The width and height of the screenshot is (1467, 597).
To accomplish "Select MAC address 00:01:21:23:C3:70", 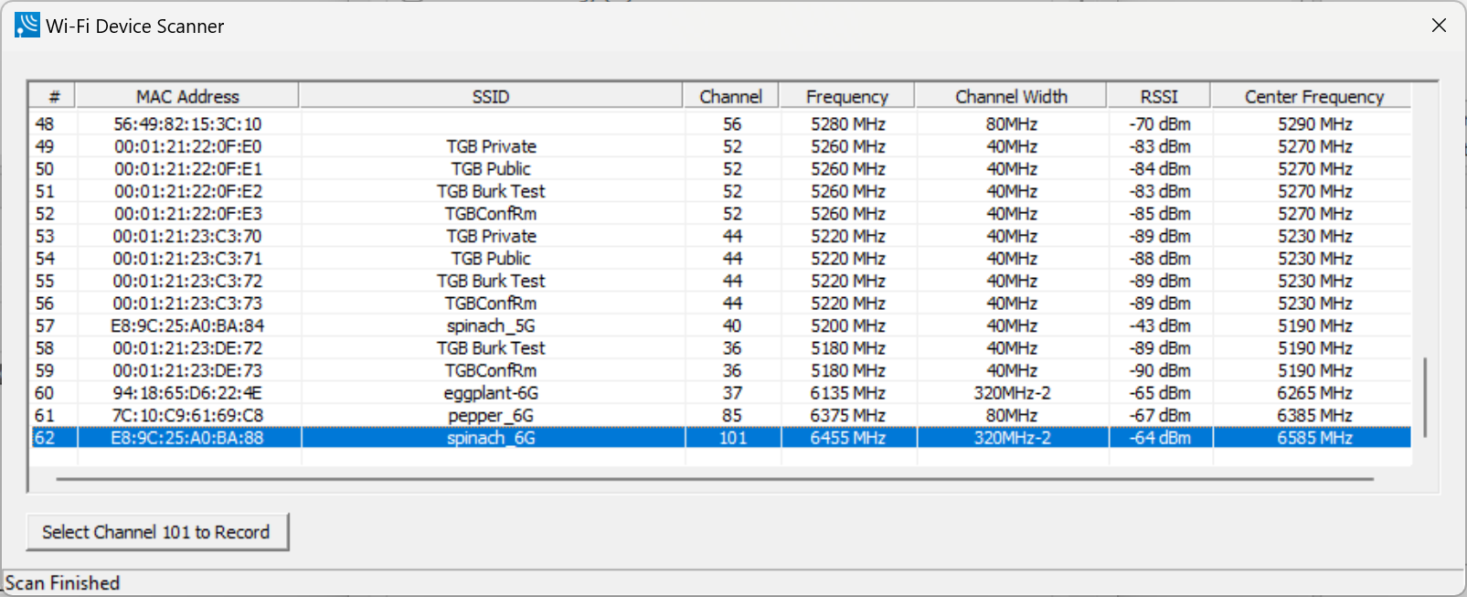I will click(187, 236).
